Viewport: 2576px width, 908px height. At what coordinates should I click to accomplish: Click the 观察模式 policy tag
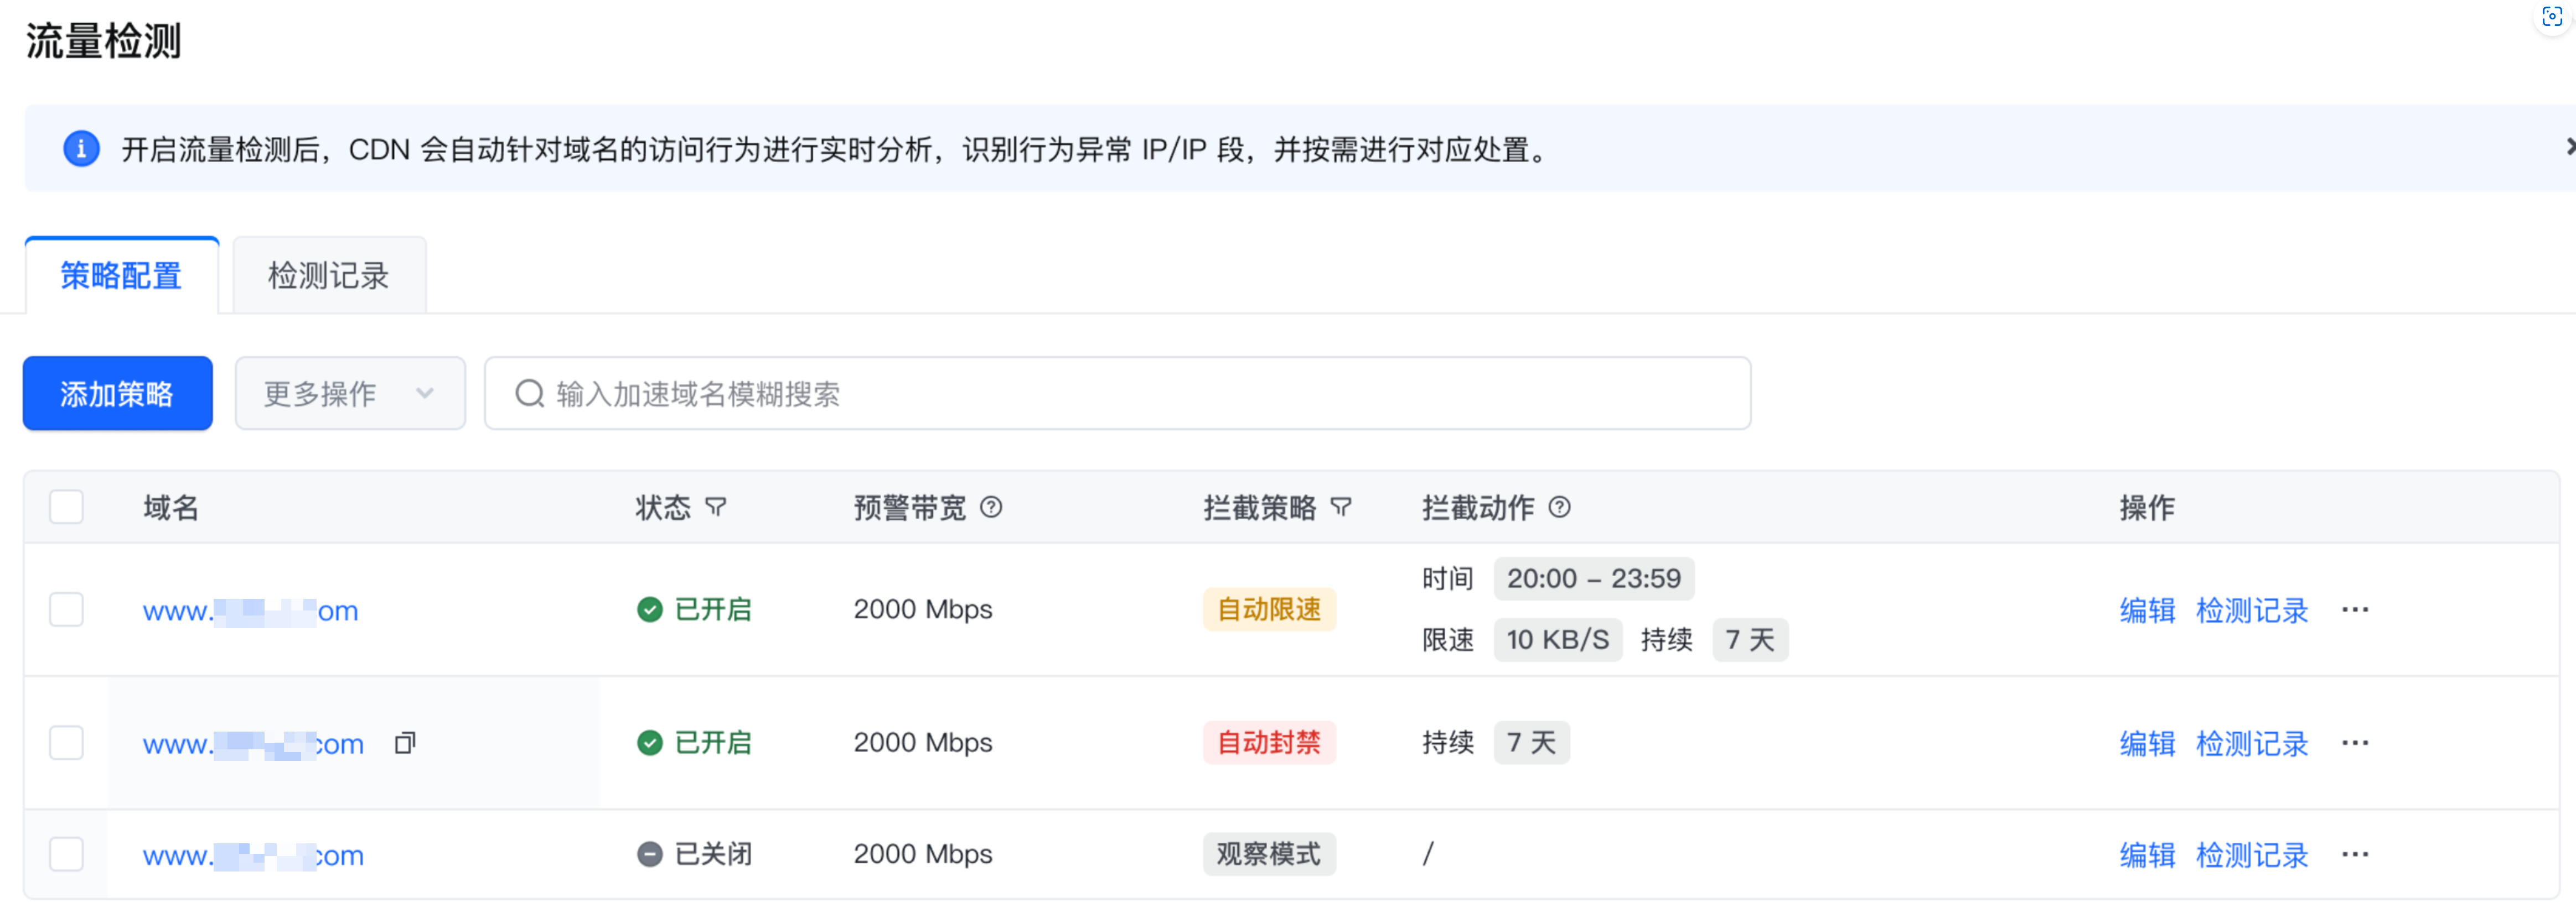click(1269, 854)
